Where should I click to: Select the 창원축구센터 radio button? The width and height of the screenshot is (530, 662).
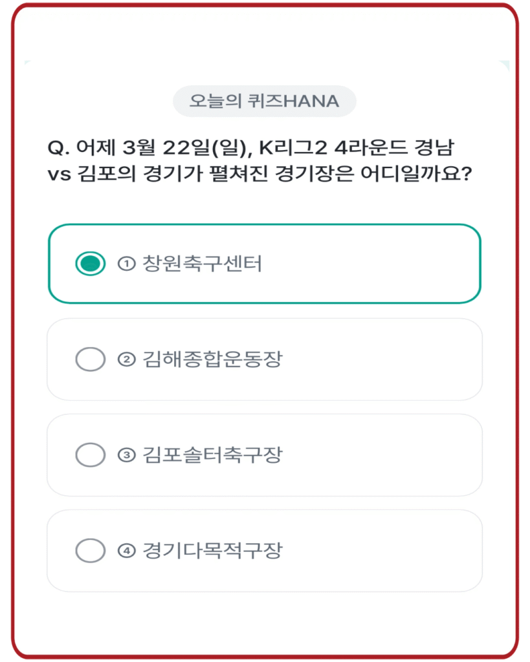90,263
